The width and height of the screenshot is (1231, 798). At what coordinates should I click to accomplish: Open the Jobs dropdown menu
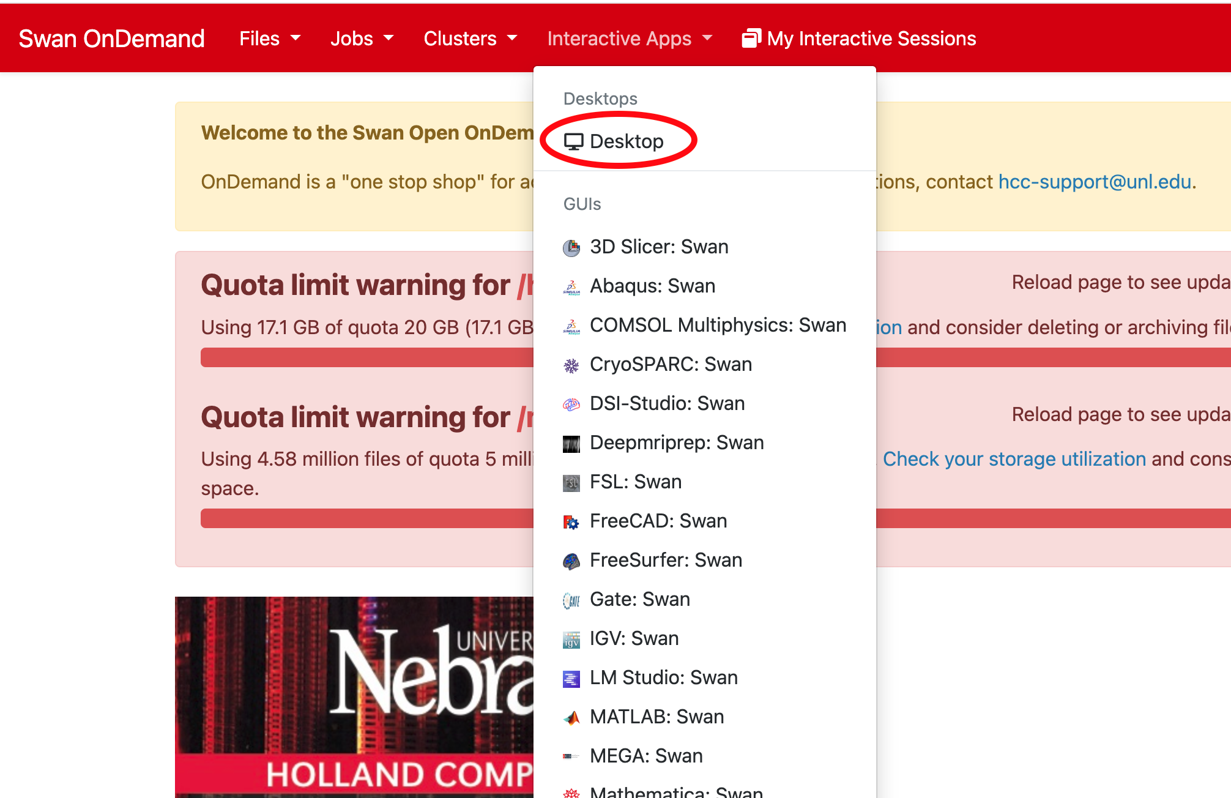(361, 39)
